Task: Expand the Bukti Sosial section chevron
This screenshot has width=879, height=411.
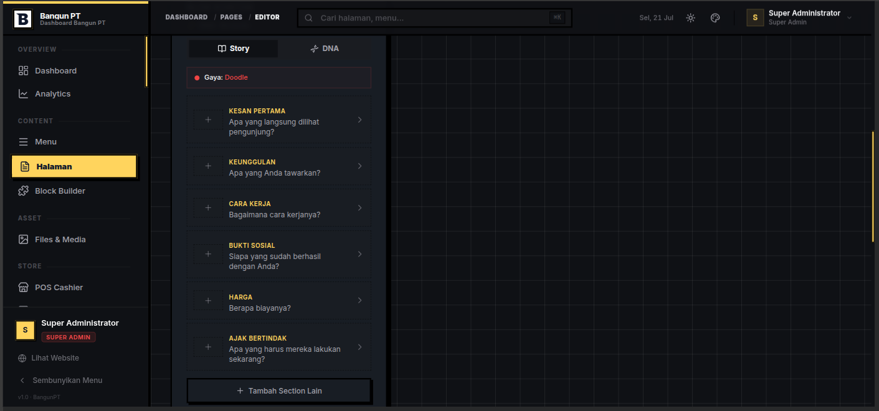Action: tap(359, 254)
